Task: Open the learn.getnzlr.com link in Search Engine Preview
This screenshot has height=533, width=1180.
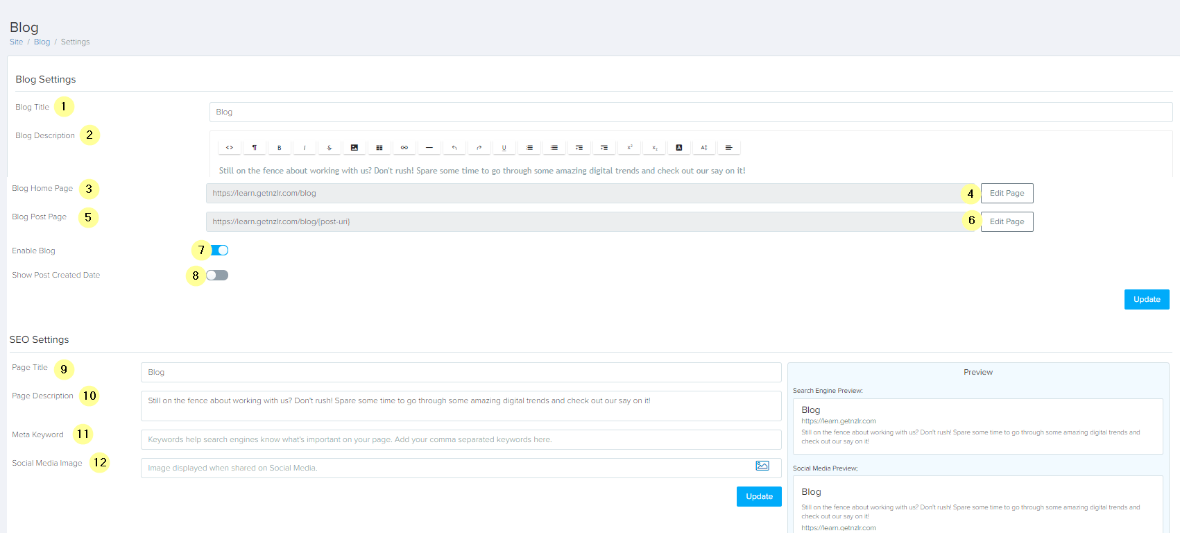Action: [839, 421]
